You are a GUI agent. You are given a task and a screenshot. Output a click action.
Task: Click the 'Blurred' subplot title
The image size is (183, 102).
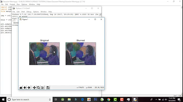(81, 40)
